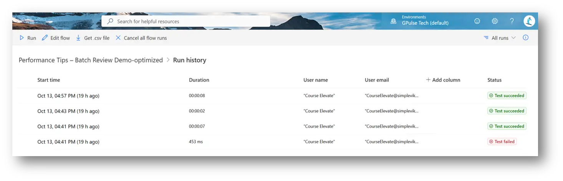
Task: Click the info circle icon
Action: (x=526, y=38)
